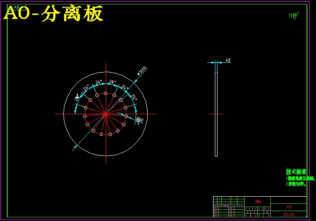This screenshot has width=316, height=221.
Task: Click the green 技术要求 heading
Action: click(x=296, y=172)
